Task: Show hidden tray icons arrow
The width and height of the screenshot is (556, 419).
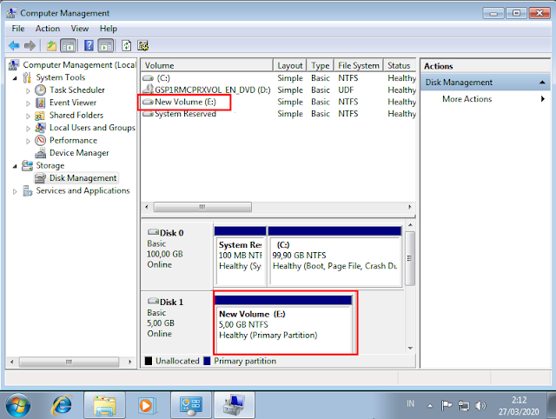Action: (x=430, y=405)
